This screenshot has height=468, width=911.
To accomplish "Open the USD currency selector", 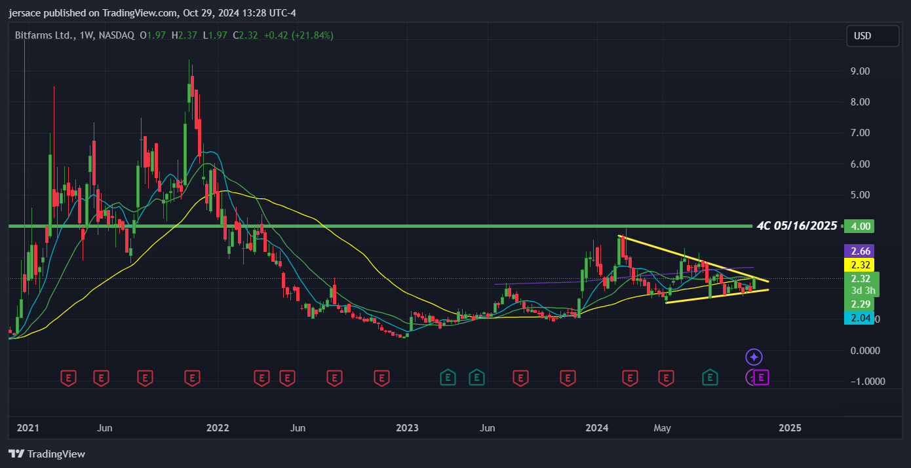I will [872, 36].
